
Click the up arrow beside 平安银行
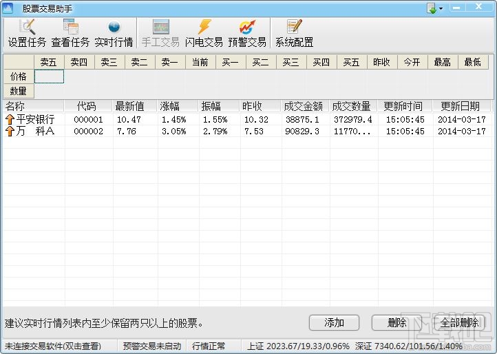click(10, 120)
